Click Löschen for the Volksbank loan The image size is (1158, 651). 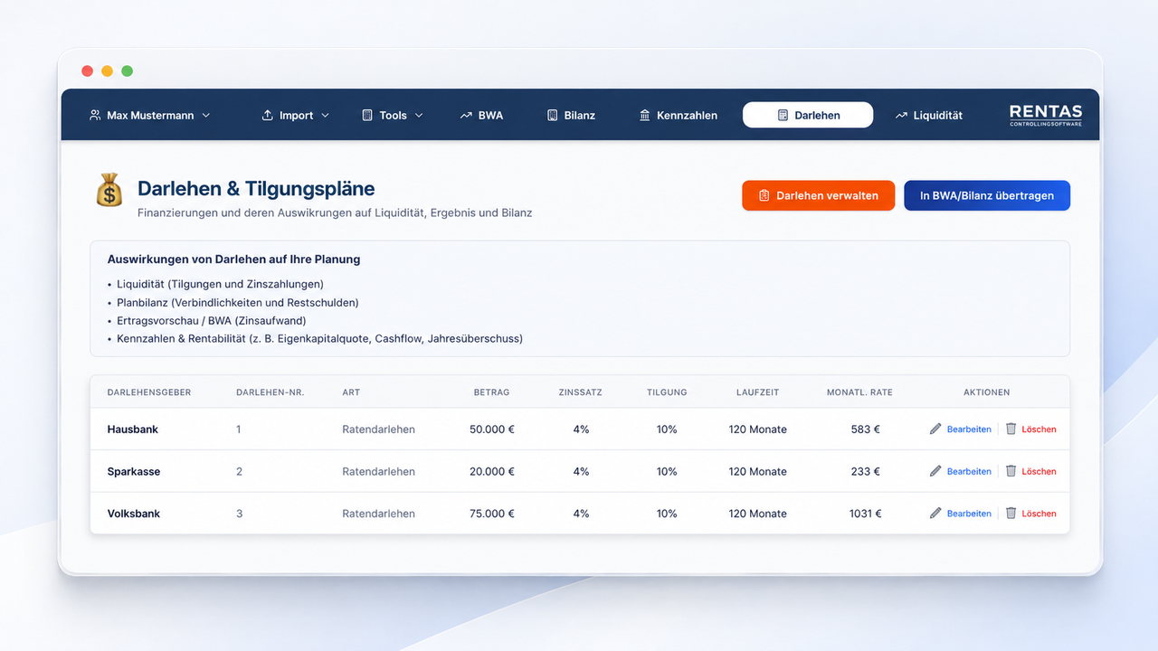coord(1039,514)
